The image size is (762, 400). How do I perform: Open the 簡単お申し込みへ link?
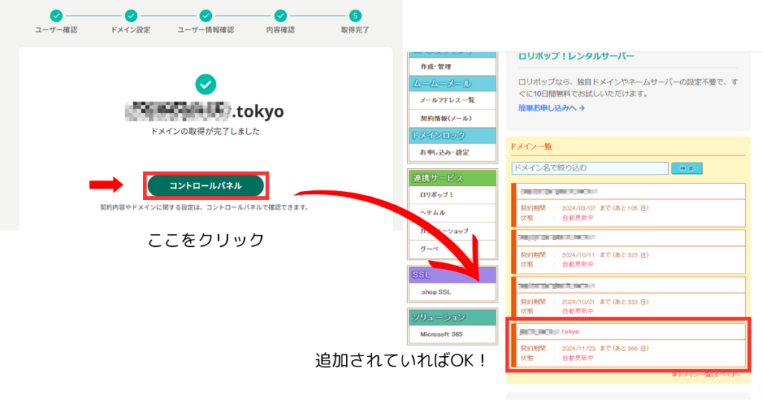[551, 108]
